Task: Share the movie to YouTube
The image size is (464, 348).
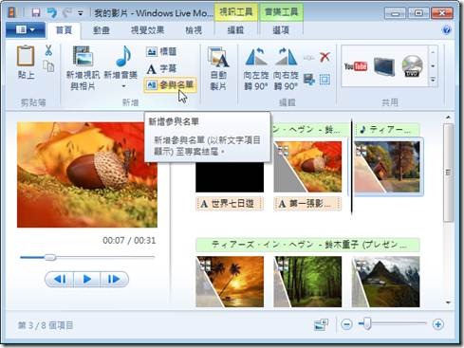Action: point(356,66)
